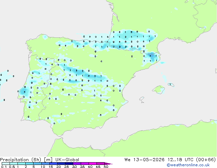
Task: Select the date text 'We 13-05-2026'
Action: point(144,160)
